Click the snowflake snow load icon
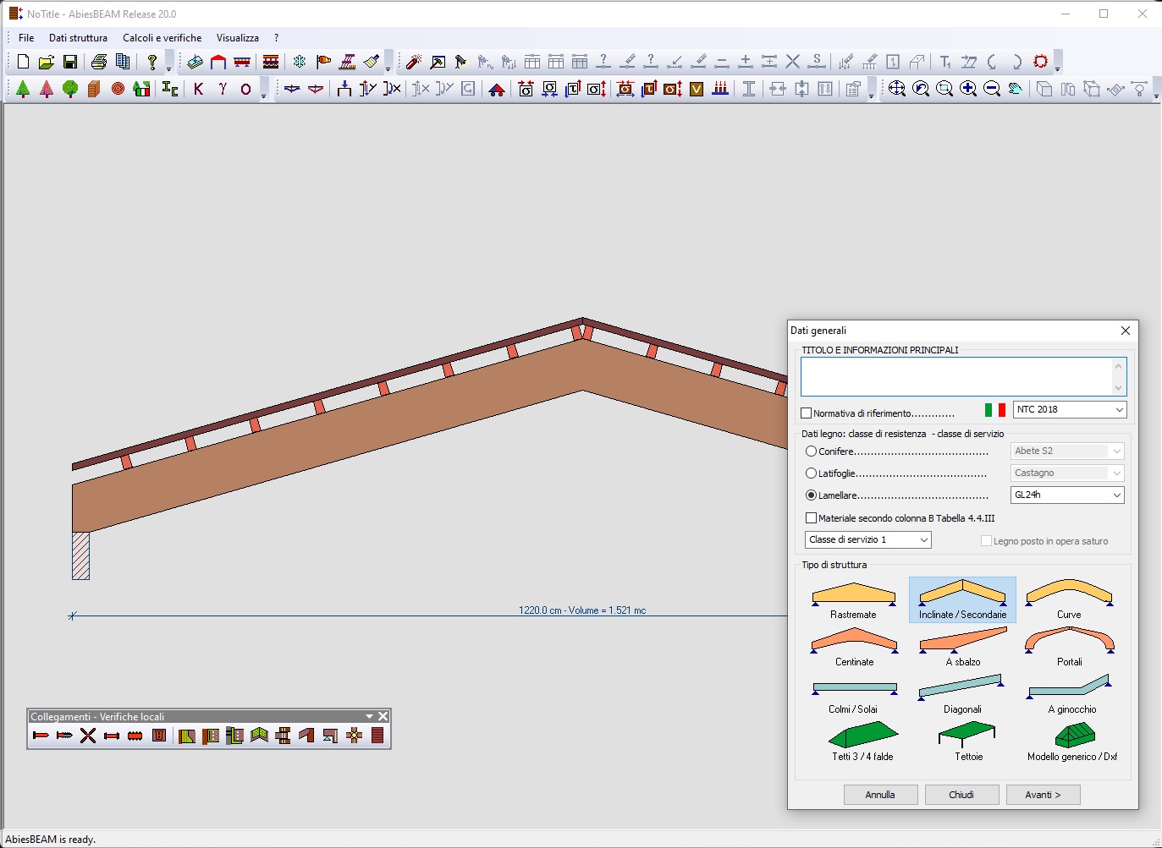The width and height of the screenshot is (1162, 848). click(300, 62)
